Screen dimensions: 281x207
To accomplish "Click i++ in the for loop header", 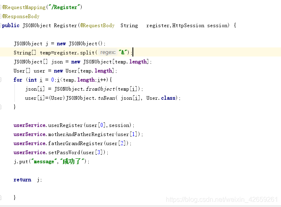I will pos(102,80).
